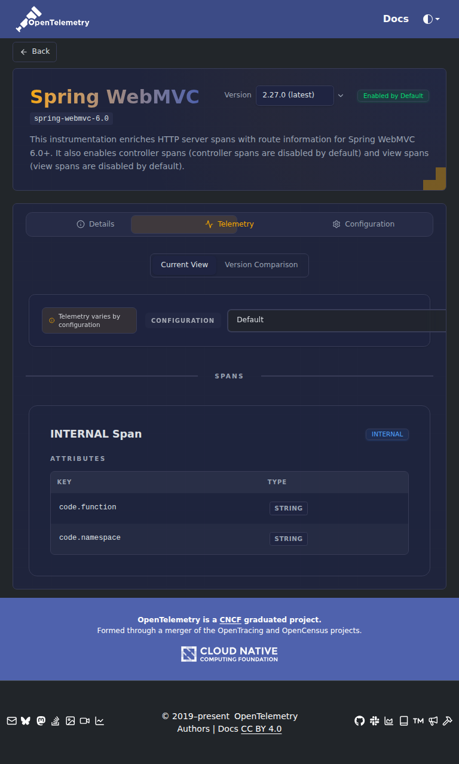The width and height of the screenshot is (459, 764).
Task: Open the Slack icon
Action: (x=375, y=721)
